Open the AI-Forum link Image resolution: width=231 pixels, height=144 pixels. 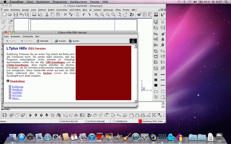coord(17,95)
